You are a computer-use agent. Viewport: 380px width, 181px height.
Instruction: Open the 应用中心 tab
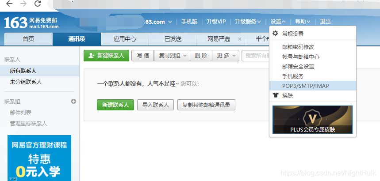(125, 39)
